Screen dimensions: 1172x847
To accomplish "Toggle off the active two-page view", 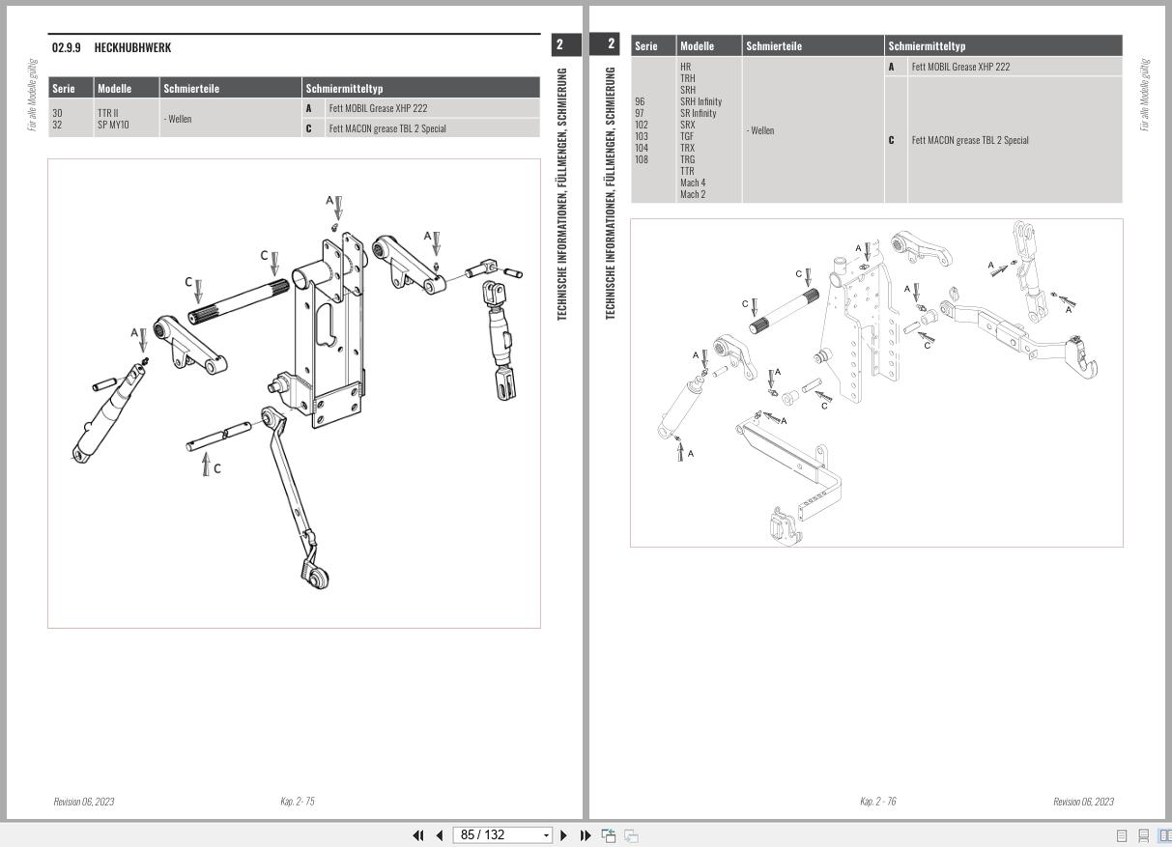I will tap(1164, 834).
